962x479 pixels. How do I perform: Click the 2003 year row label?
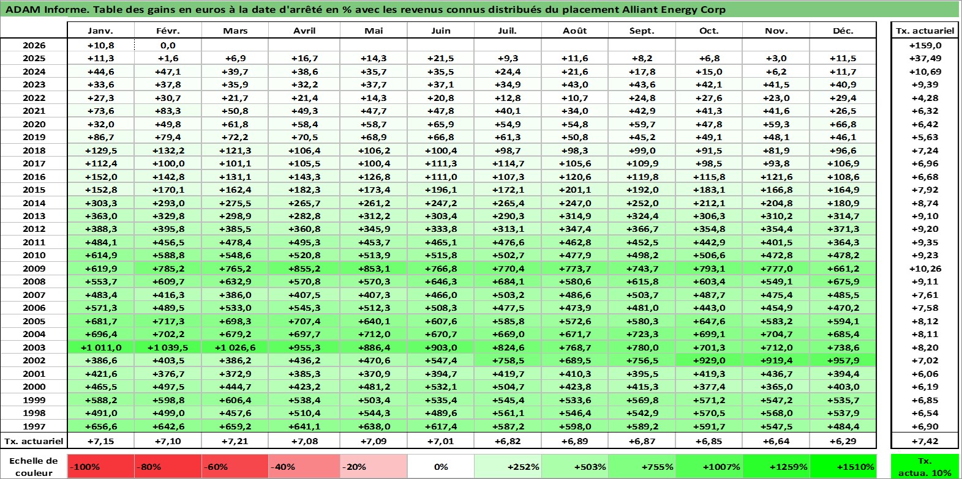(x=34, y=347)
